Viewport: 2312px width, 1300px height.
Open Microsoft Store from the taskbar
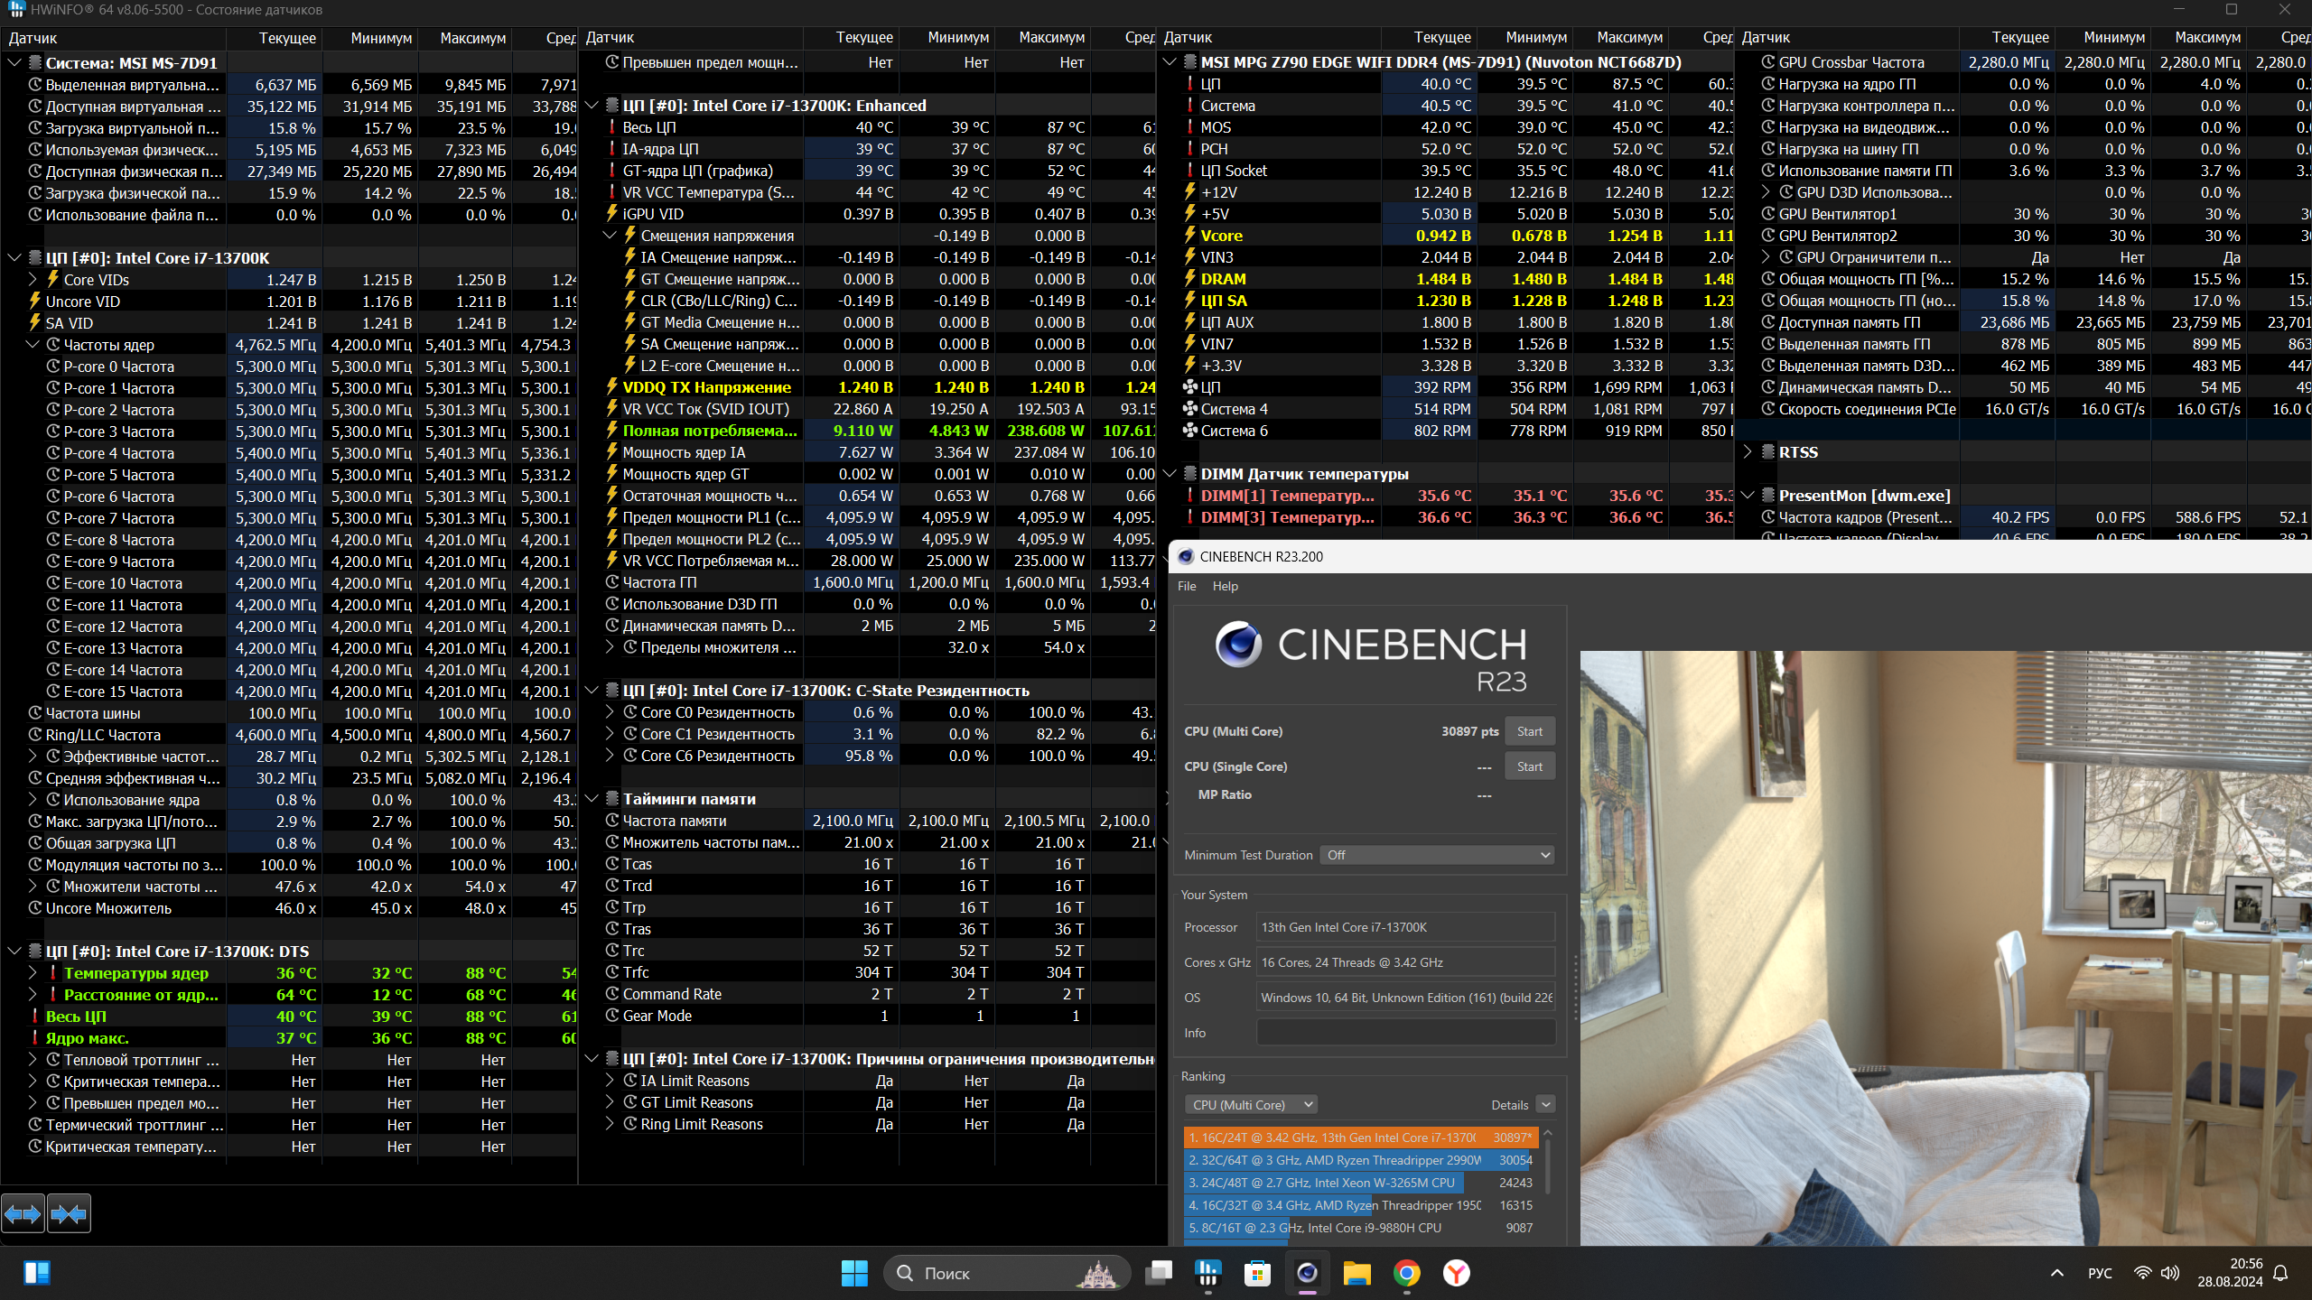[1257, 1273]
